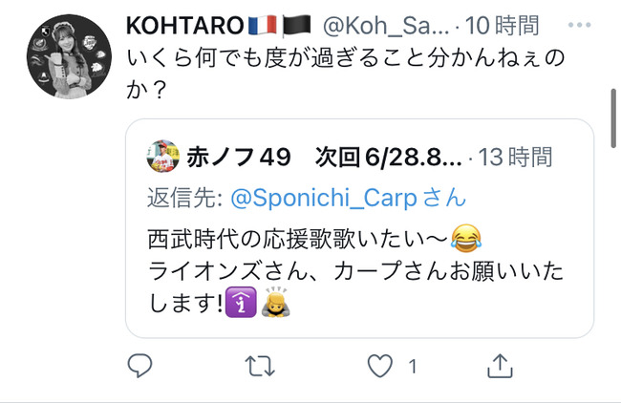The height and width of the screenshot is (403, 621).
Task: Open KOHTARO's round profile picture
Action: tap(69, 56)
